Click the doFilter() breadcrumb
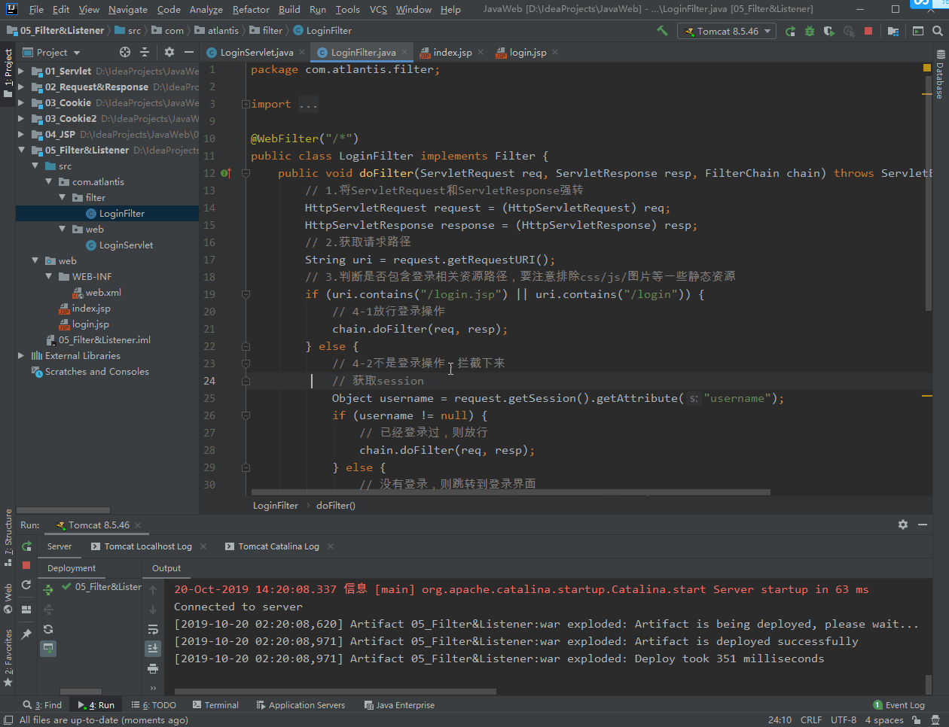The width and height of the screenshot is (949, 727). (x=336, y=506)
